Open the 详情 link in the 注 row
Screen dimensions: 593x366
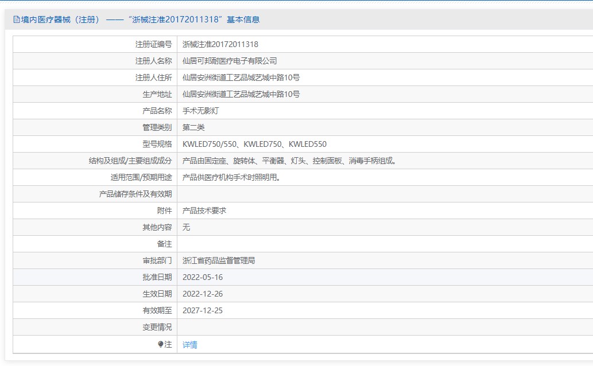click(x=189, y=345)
